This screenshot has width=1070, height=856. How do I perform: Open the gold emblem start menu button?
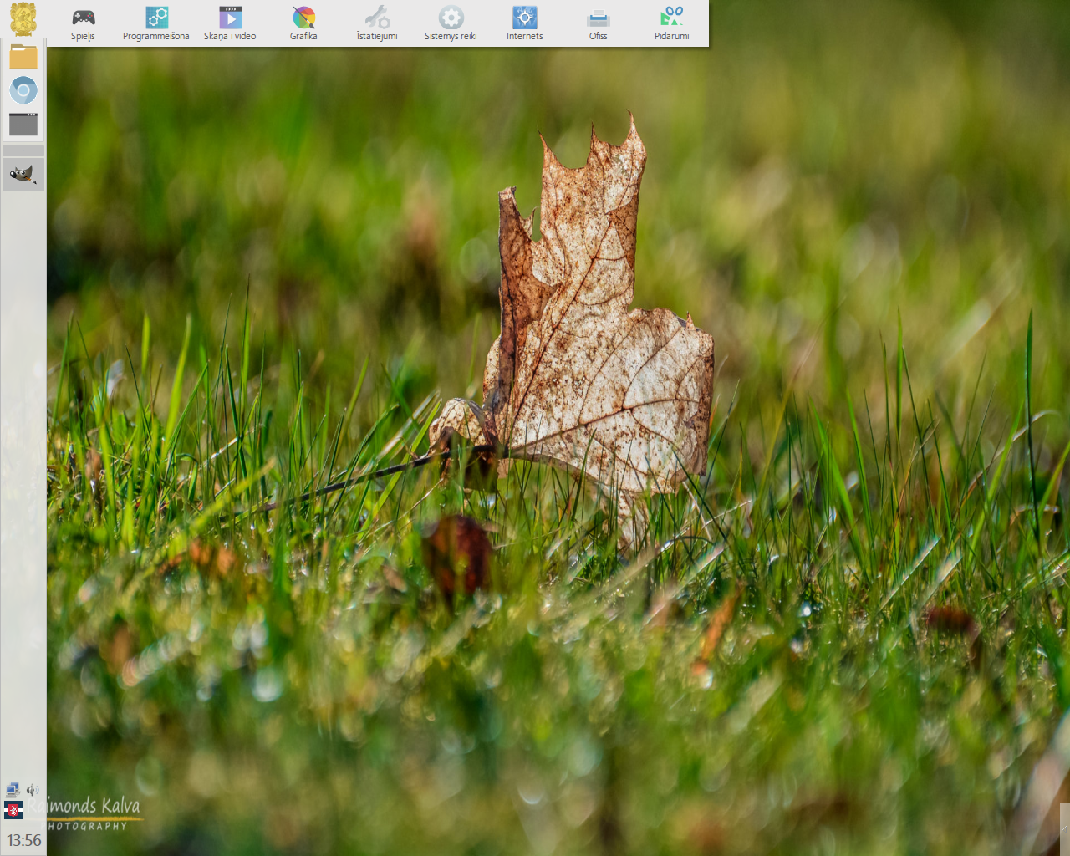23,18
